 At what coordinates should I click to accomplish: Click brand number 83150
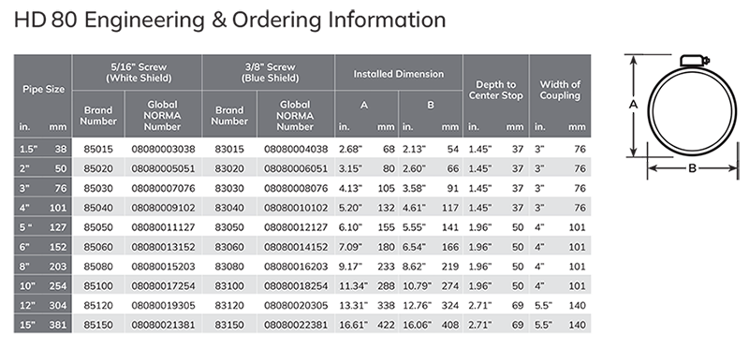(x=229, y=325)
